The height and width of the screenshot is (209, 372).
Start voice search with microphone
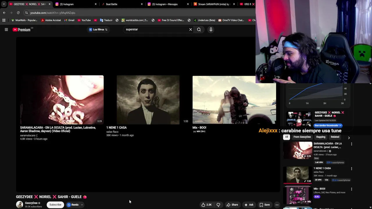point(211,29)
